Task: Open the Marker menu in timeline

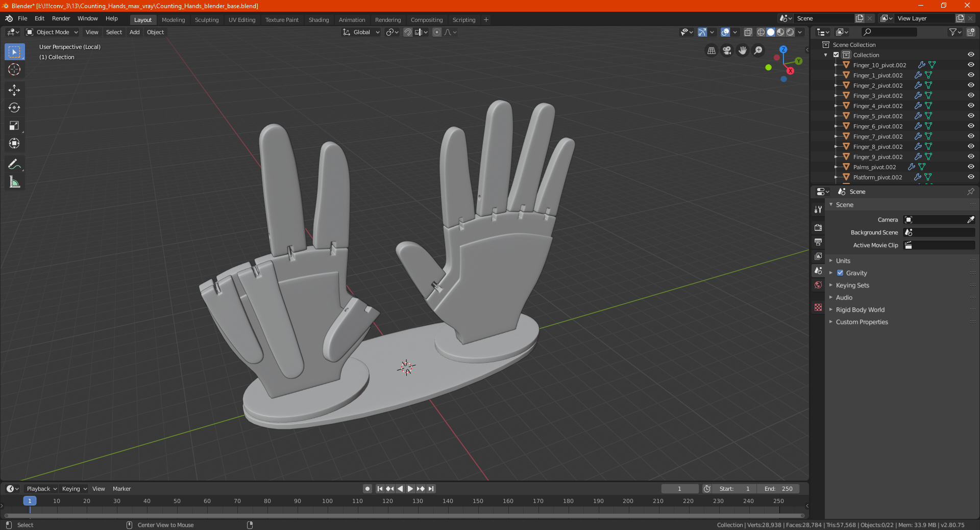Action: [x=121, y=489]
